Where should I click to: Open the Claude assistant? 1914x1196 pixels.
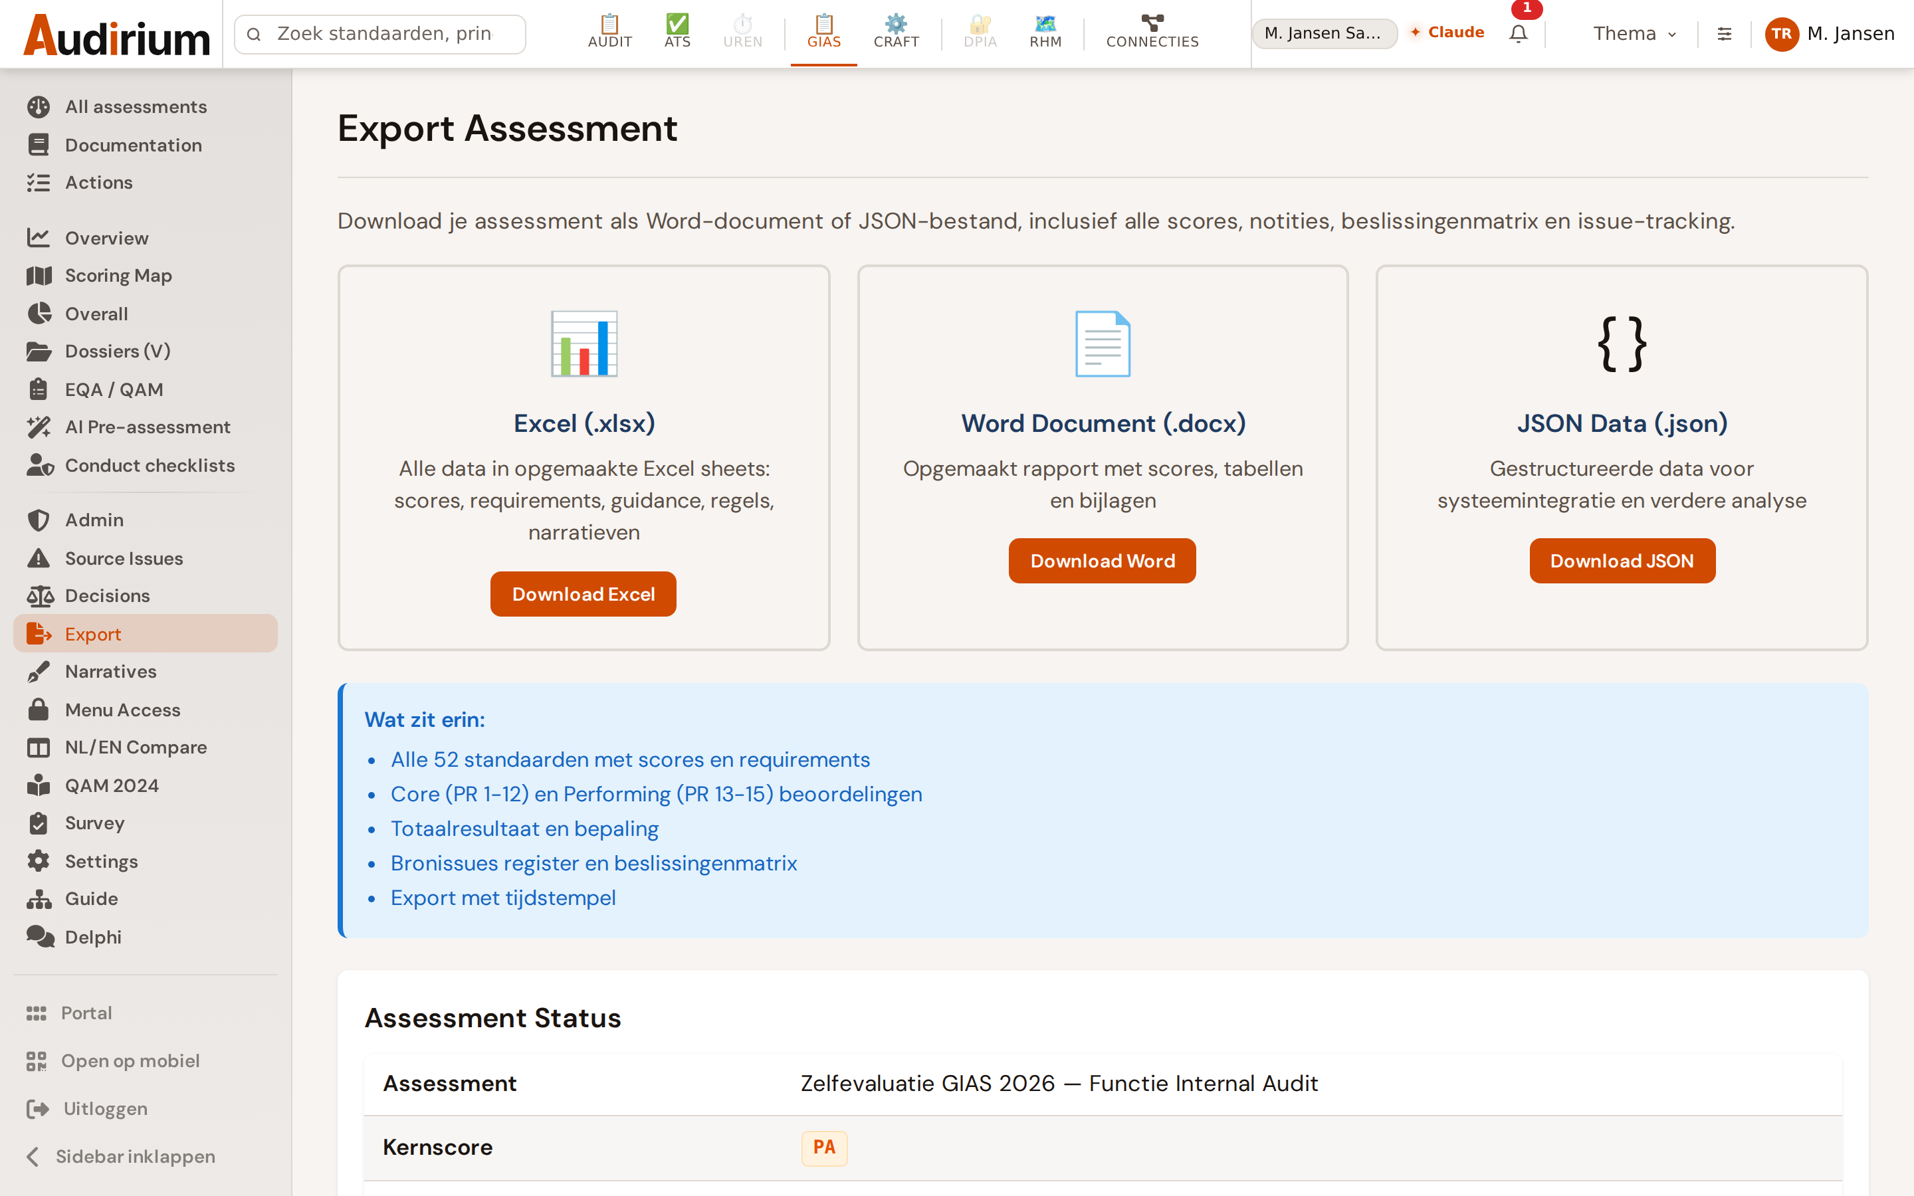pos(1447,33)
